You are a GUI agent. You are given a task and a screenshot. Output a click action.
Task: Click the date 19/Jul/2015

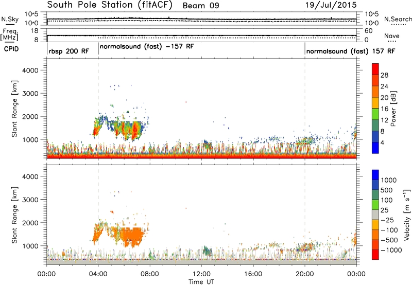pyautogui.click(x=331, y=5)
